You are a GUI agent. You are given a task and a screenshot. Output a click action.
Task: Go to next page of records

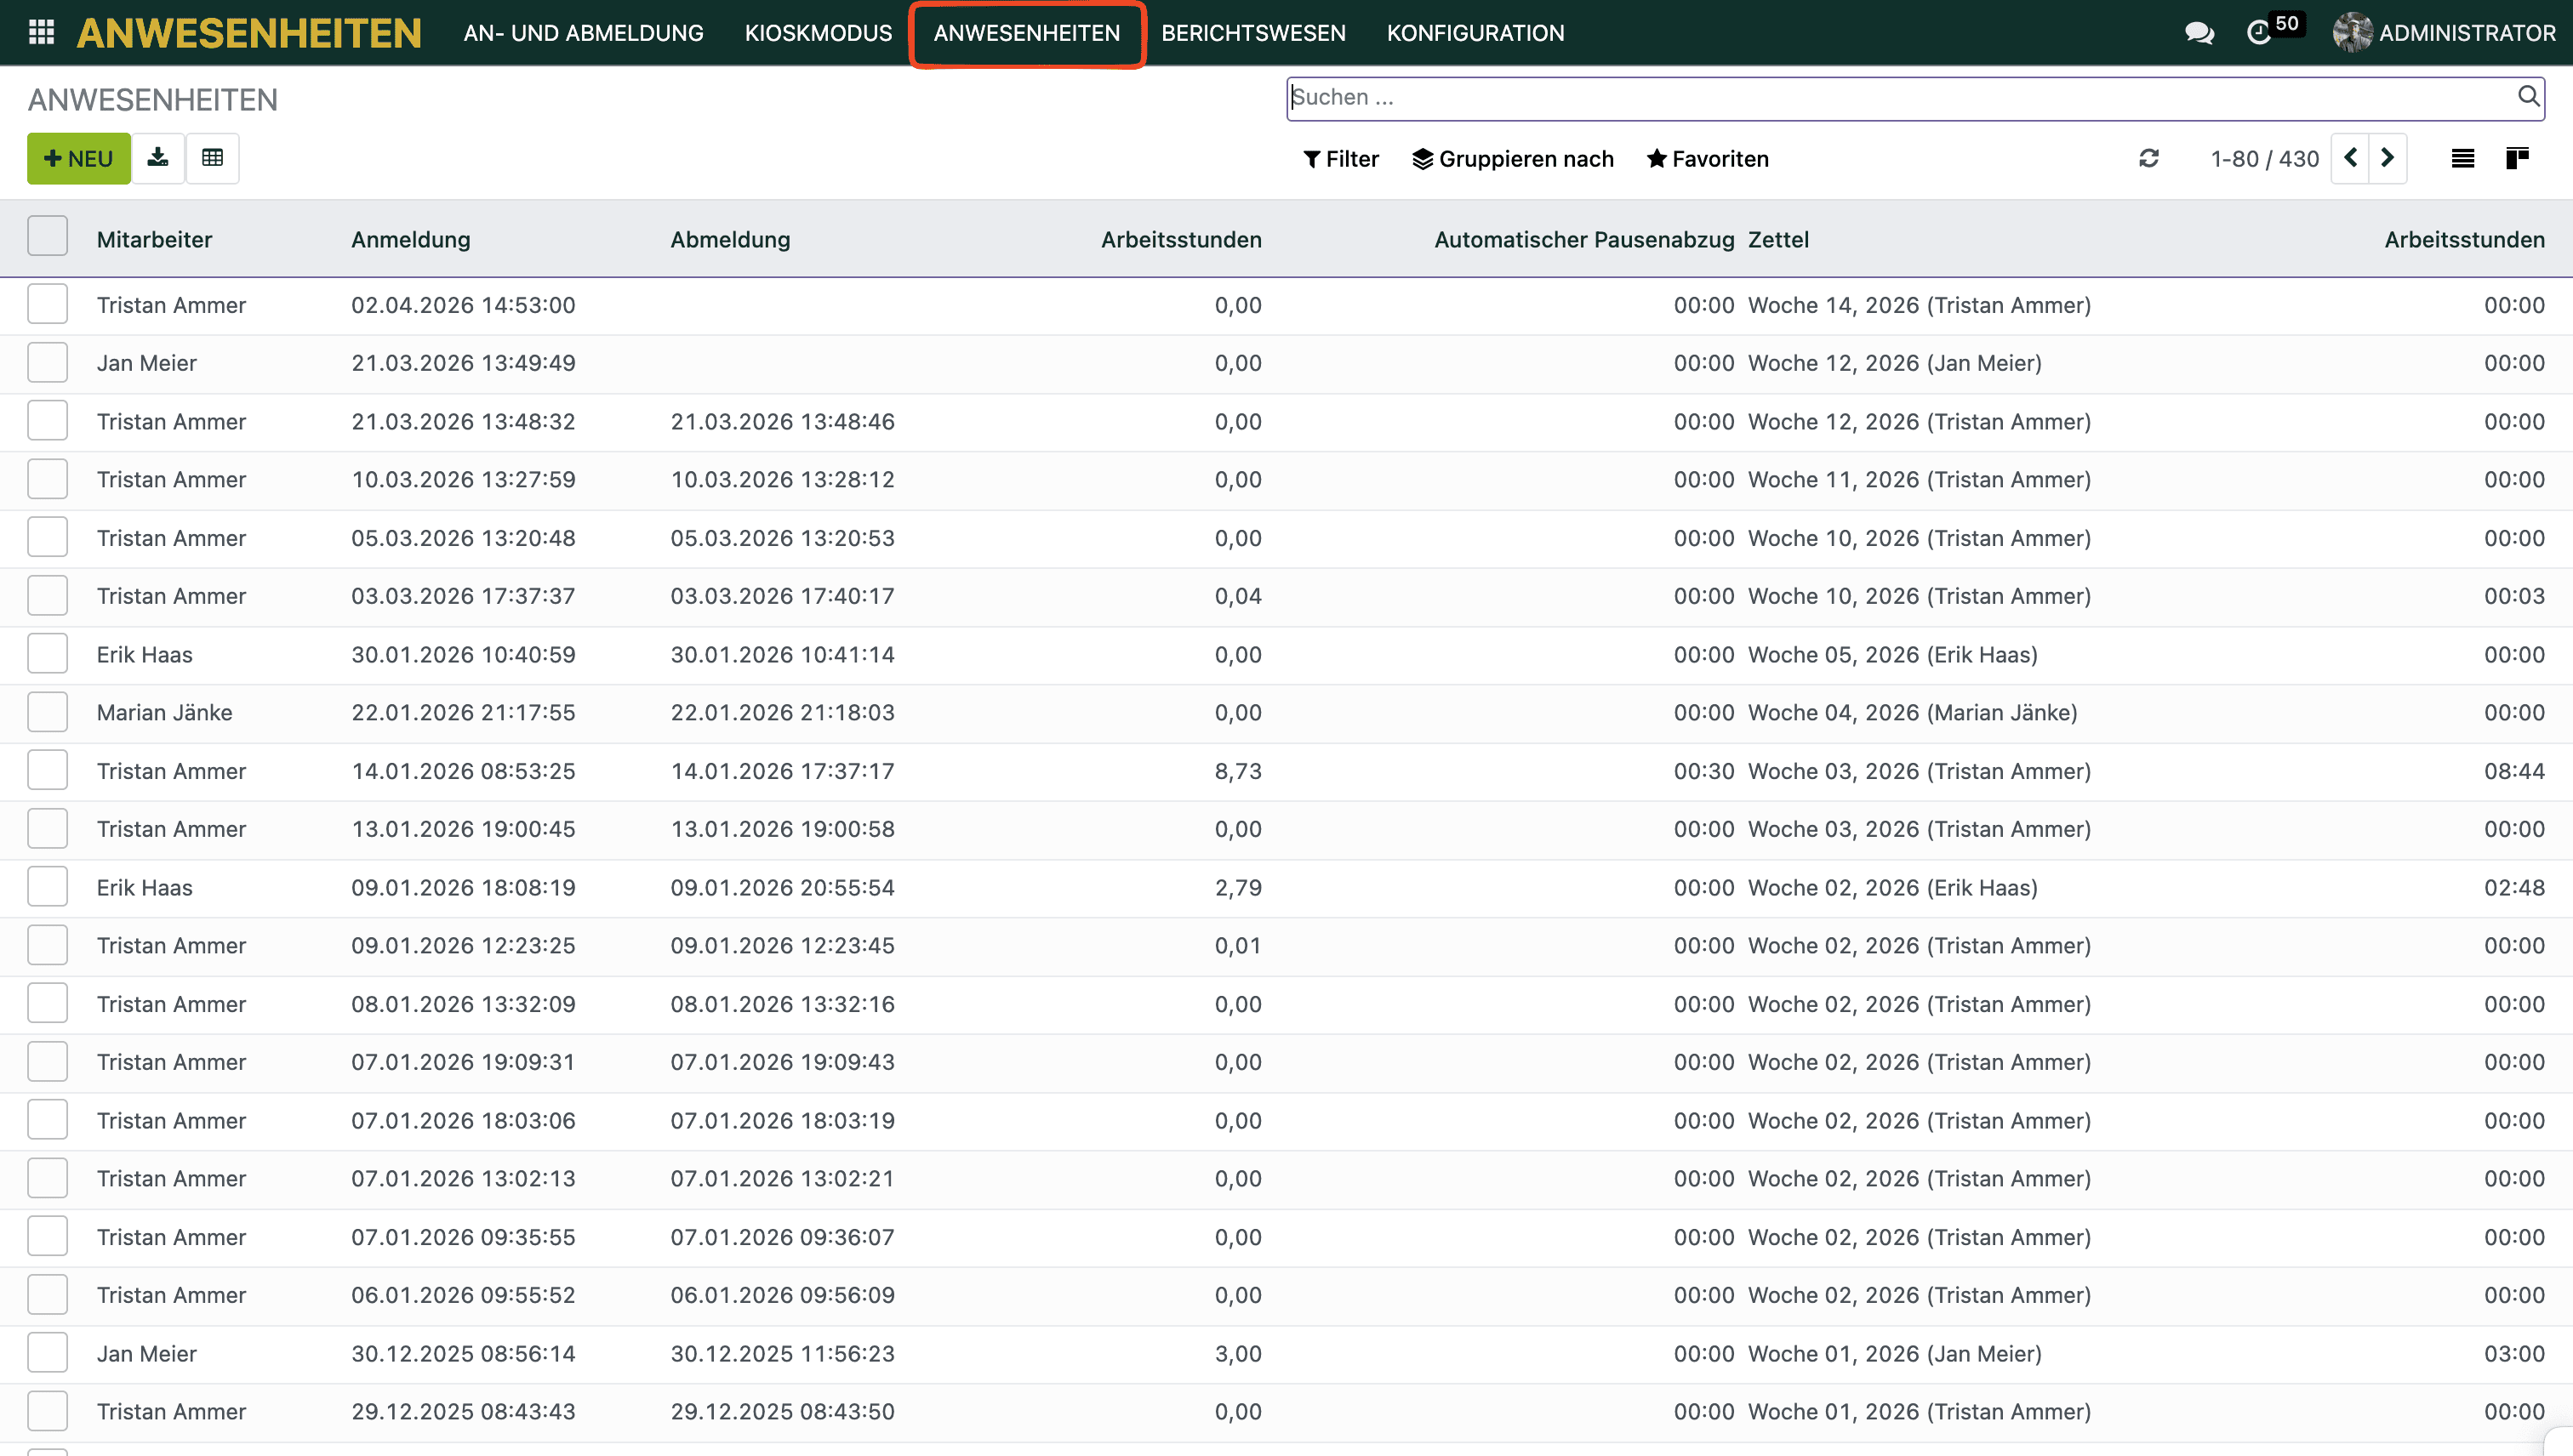tap(2388, 158)
